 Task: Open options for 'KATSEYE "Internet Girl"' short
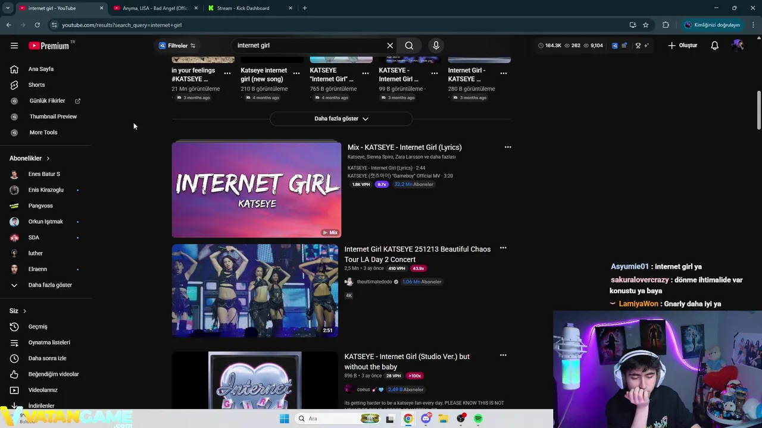click(x=366, y=73)
